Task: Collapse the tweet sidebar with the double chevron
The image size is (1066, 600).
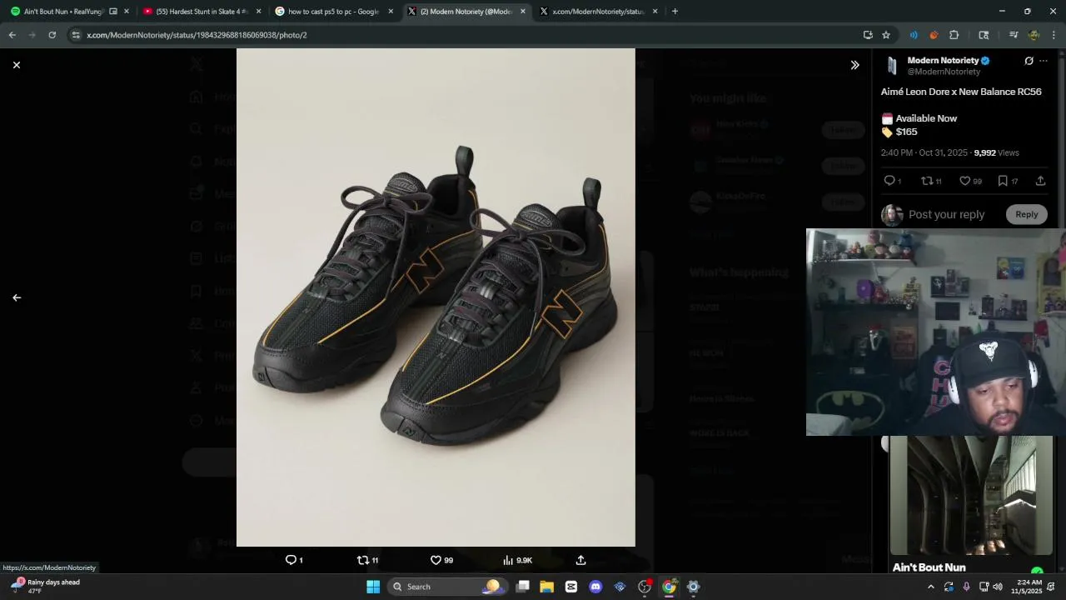Action: (854, 65)
